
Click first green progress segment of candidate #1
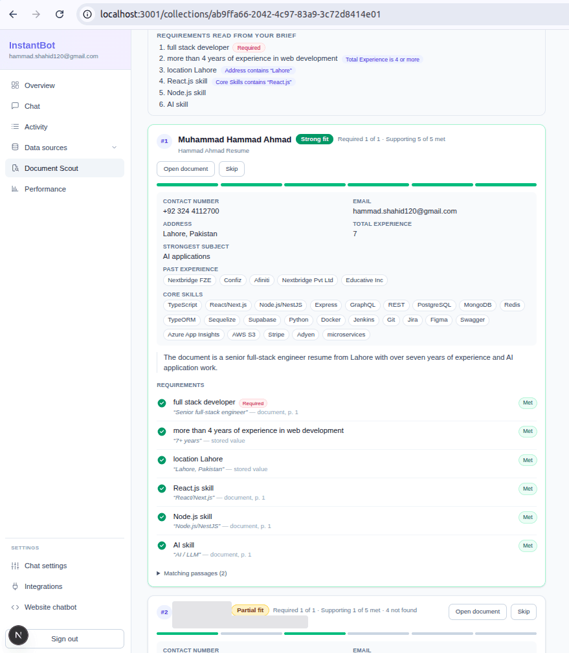click(188, 184)
